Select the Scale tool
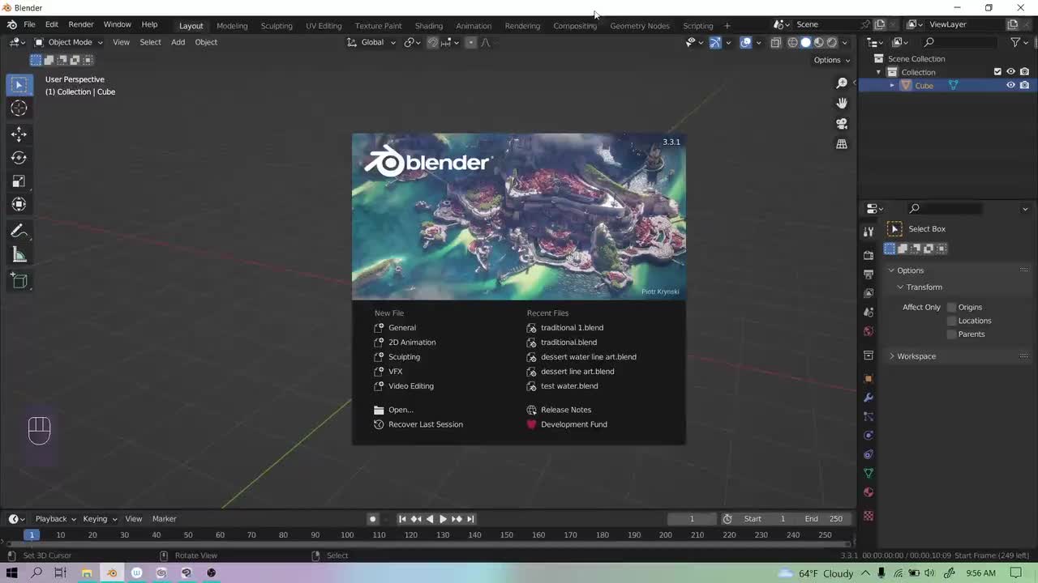 [x=19, y=181]
